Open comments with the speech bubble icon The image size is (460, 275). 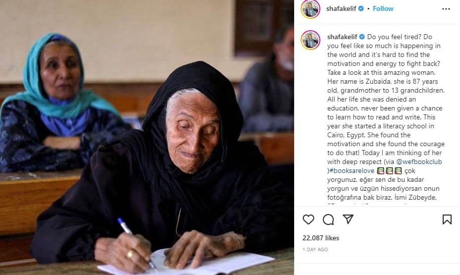(328, 219)
